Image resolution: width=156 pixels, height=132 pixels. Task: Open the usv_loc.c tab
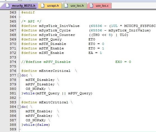click(x=99, y=6)
